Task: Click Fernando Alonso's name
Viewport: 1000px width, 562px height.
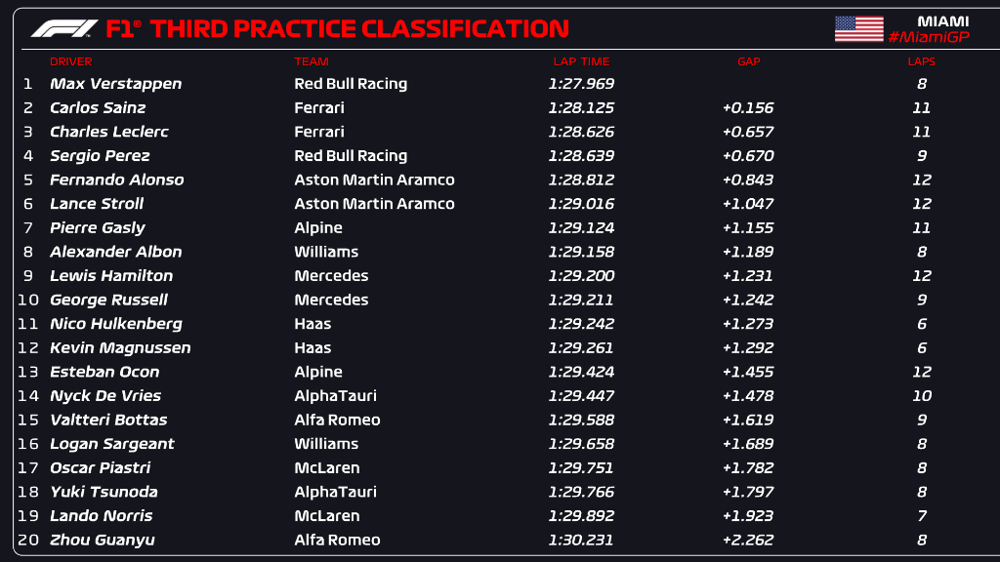Action: click(x=116, y=180)
